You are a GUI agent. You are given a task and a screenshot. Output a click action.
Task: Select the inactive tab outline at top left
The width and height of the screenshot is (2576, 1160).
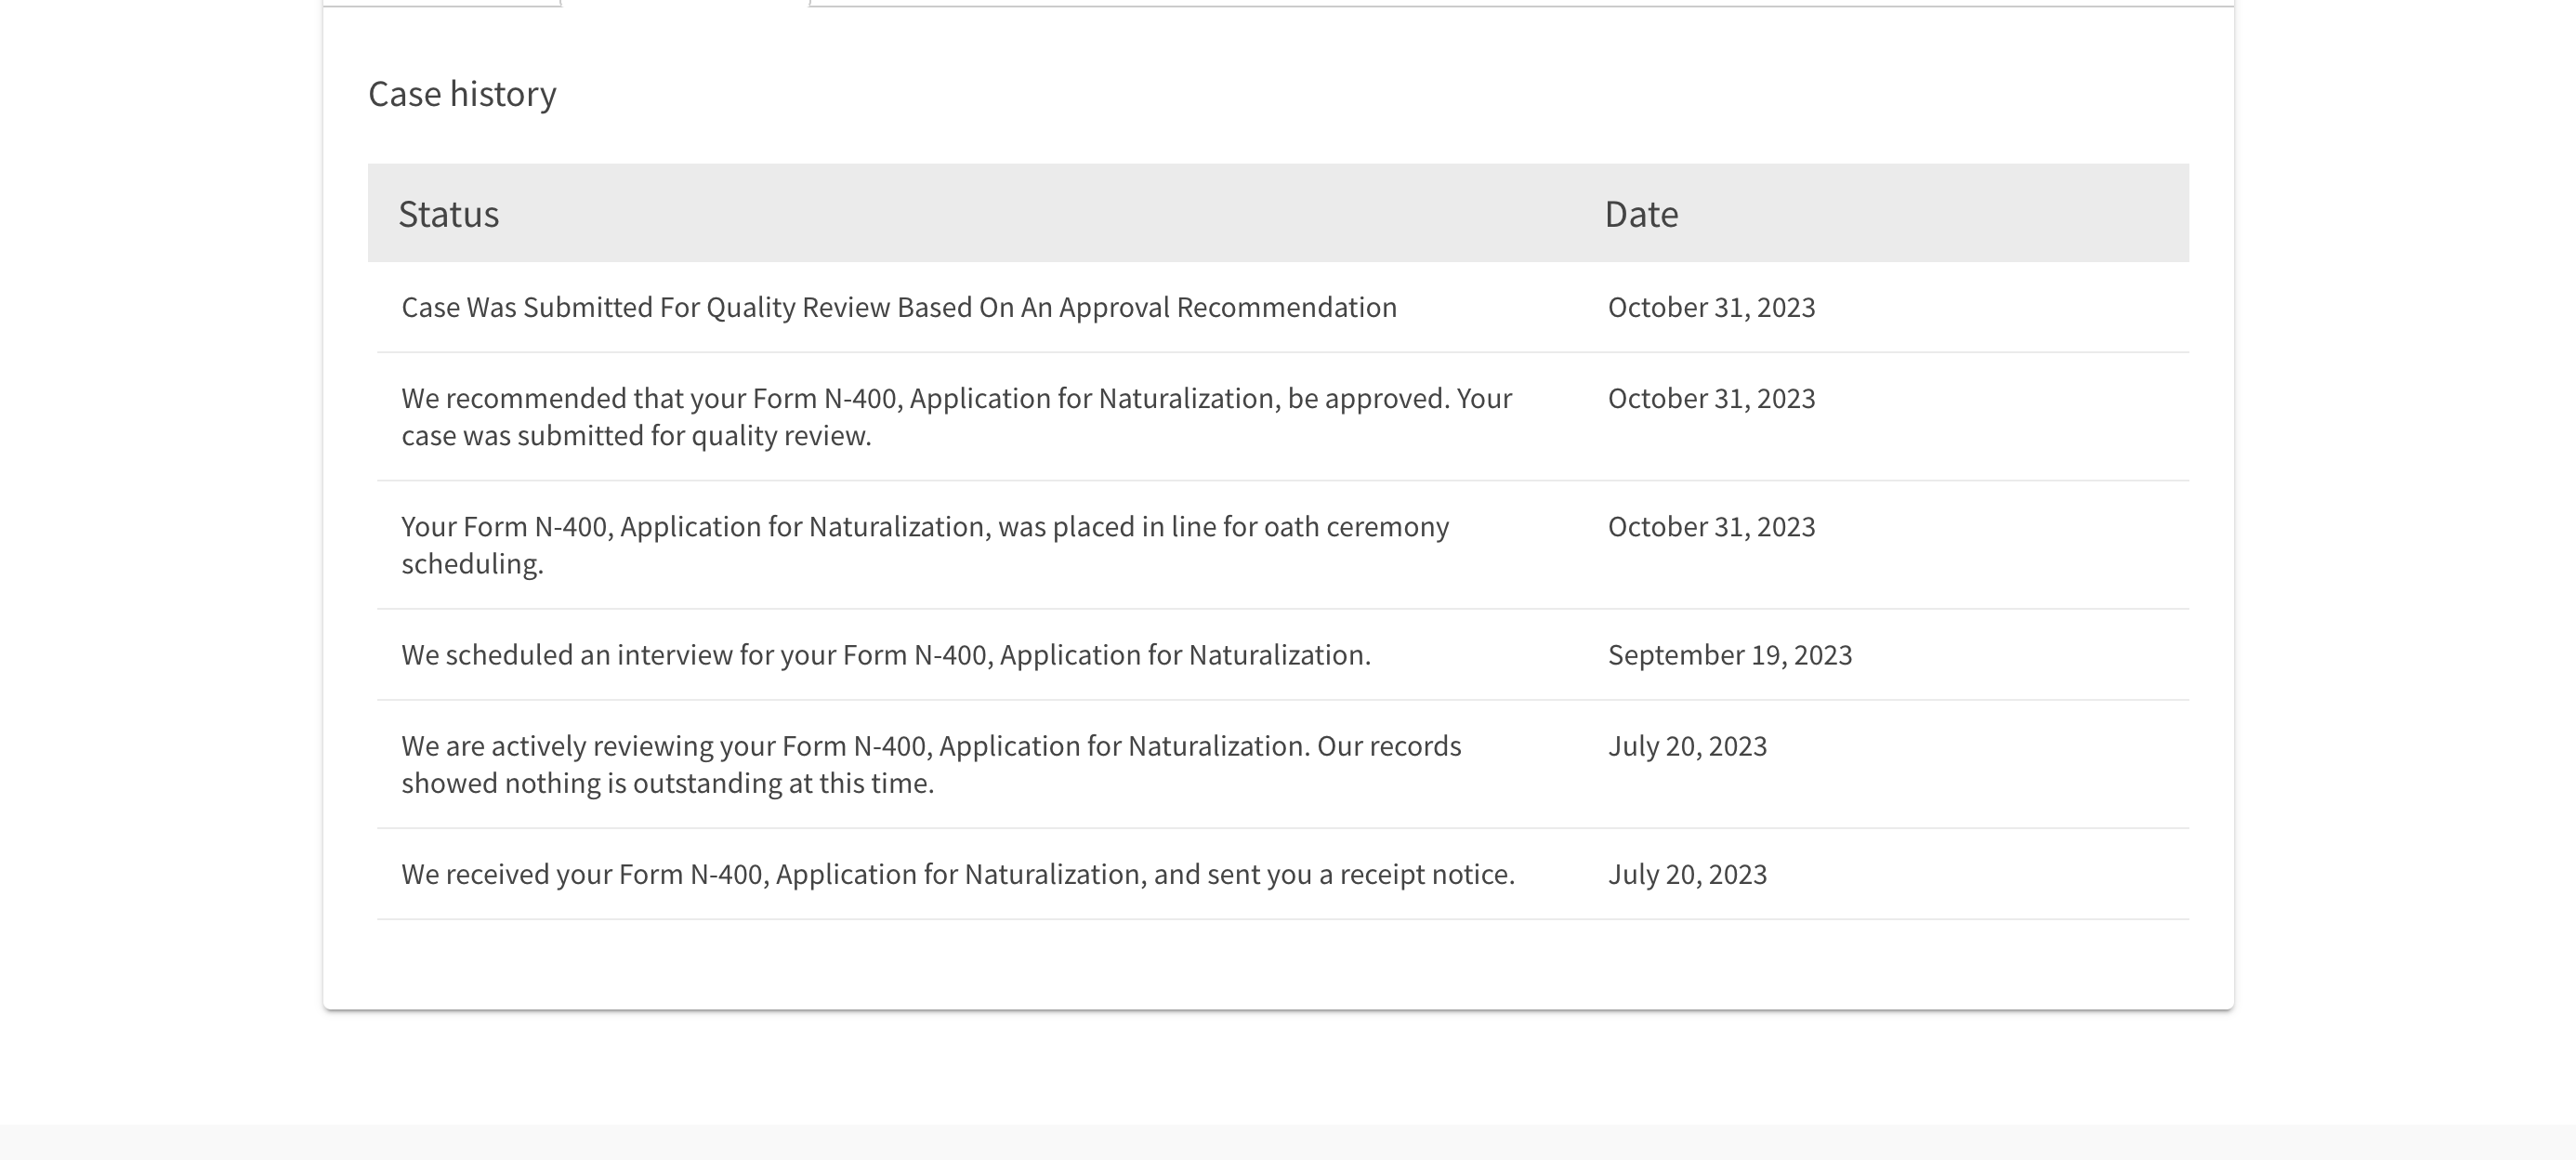pos(441,3)
